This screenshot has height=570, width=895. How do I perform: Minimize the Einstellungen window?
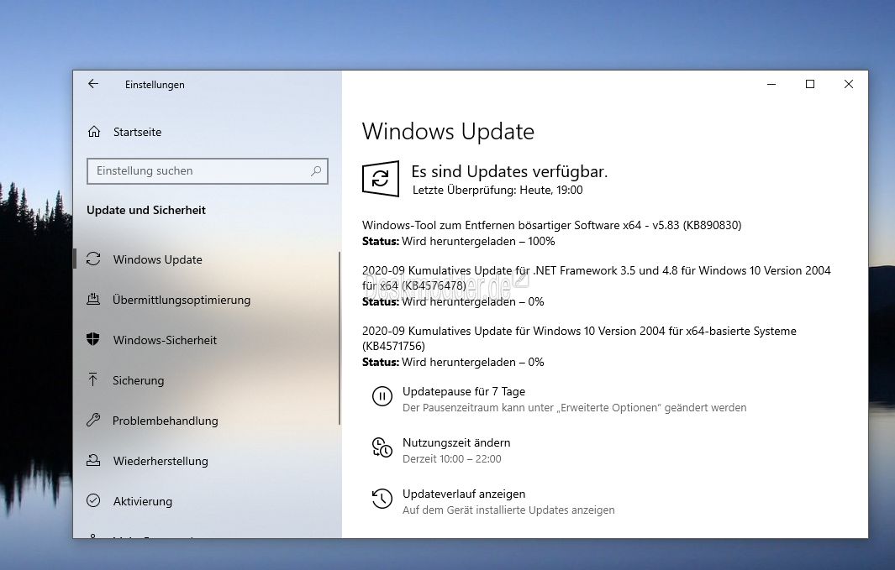pyautogui.click(x=771, y=84)
